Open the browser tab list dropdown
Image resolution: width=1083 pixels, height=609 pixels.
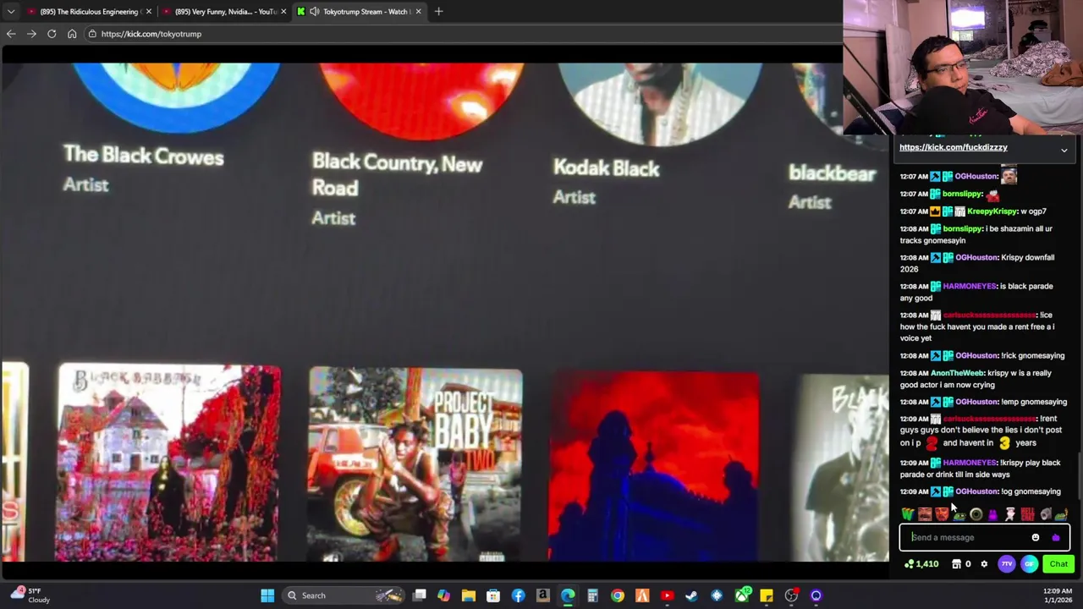coord(11,12)
